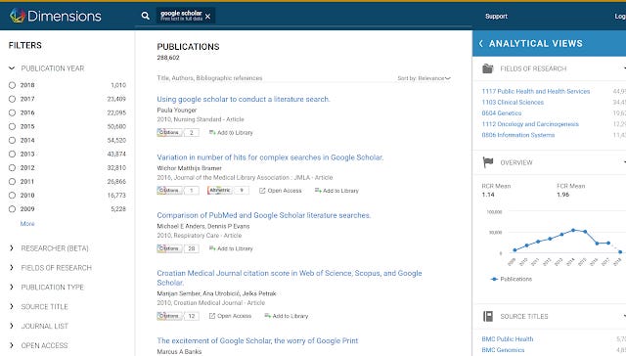Screen dimensions: 626x356
Task: Select publication year 2017
Action: (x=12, y=99)
